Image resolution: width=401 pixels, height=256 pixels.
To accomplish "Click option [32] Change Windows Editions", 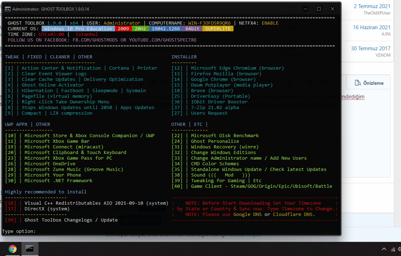I will [213, 153].
